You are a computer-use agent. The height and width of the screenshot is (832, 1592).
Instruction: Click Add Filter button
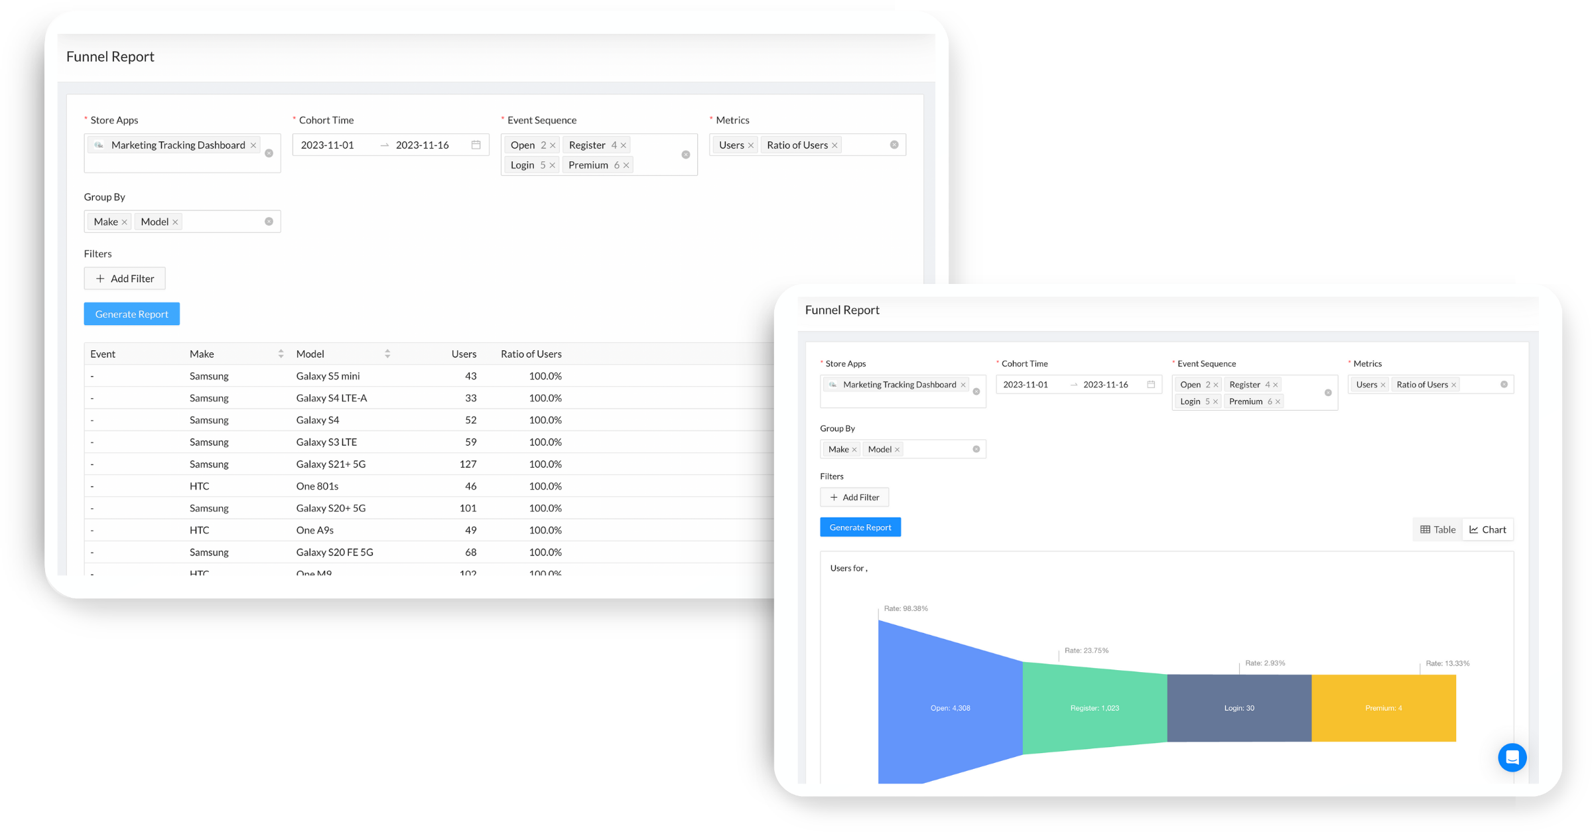(x=123, y=278)
